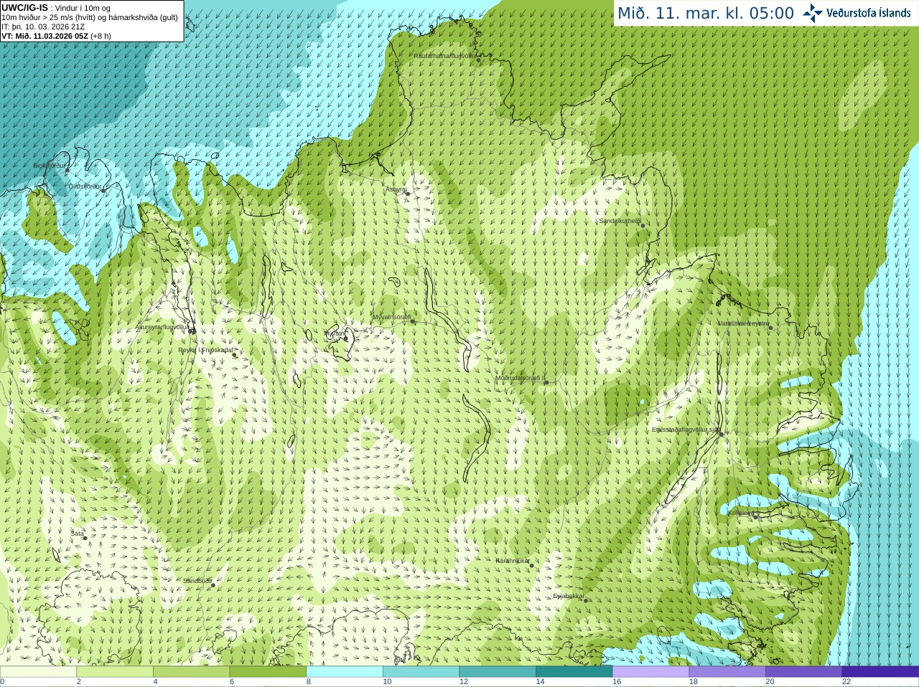The height and width of the screenshot is (687, 919).
Task: Click the Vatnsskarð eystra station marker
Action: pos(770,327)
